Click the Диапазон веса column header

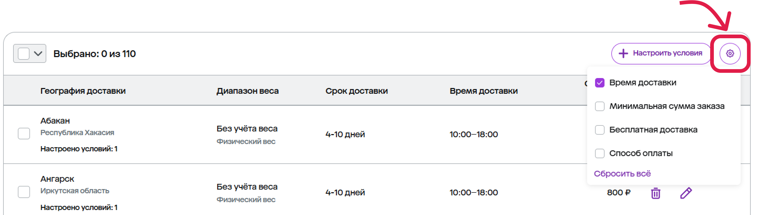tap(247, 91)
